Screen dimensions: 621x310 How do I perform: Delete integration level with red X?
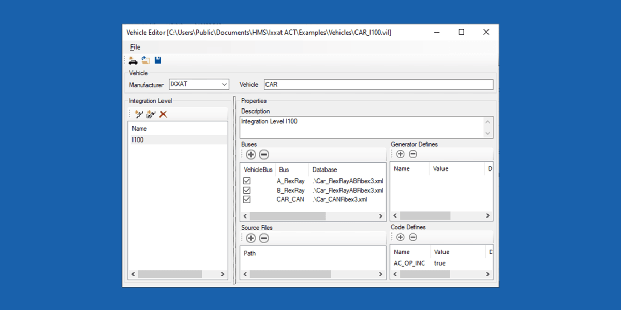163,114
